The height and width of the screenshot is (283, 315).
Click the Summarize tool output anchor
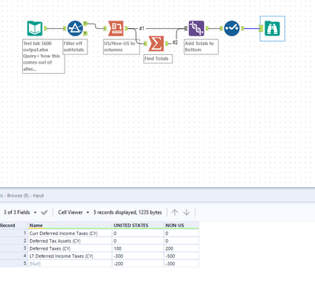167,43
